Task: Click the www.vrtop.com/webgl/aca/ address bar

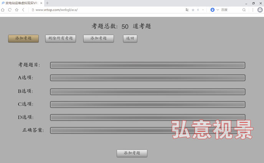Action: point(56,10)
